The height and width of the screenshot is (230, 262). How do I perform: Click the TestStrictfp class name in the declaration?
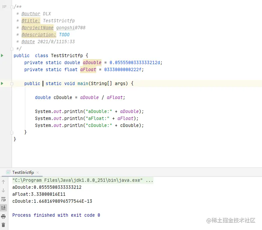pos(67,56)
